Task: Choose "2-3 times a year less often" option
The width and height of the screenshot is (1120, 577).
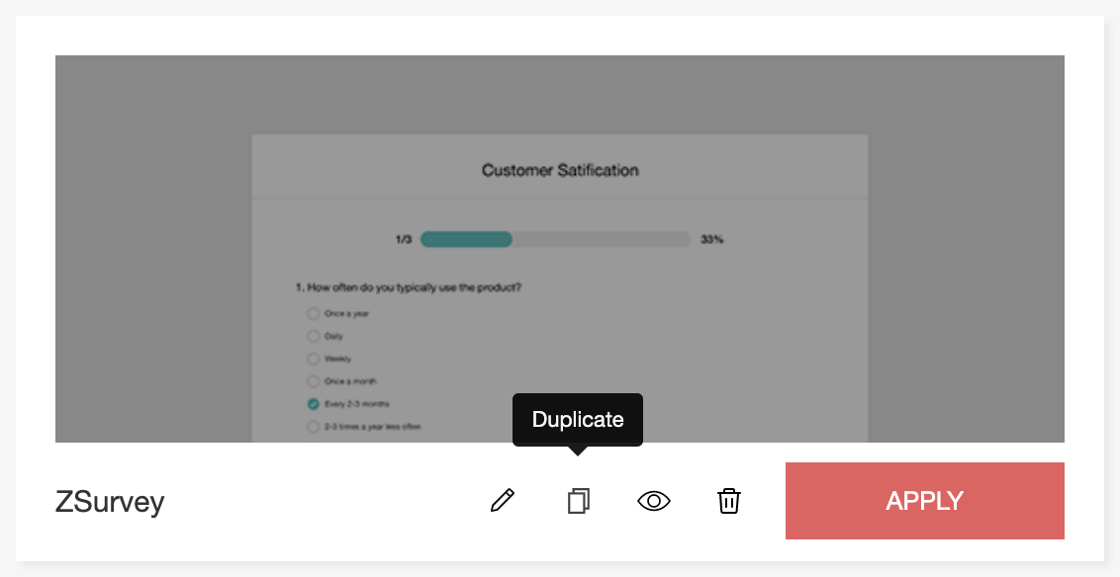Action: point(314,427)
